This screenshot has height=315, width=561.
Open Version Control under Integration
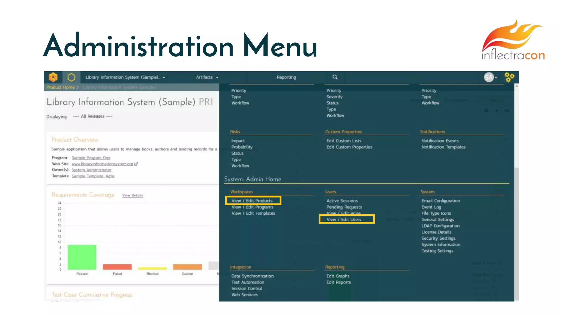pos(247,289)
